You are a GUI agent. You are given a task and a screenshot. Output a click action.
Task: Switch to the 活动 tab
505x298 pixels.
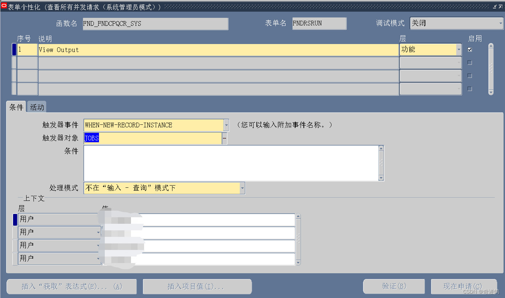pyautogui.click(x=36, y=107)
